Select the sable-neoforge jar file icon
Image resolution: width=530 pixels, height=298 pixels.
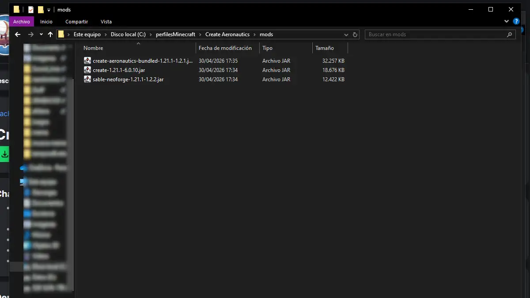coord(87,79)
